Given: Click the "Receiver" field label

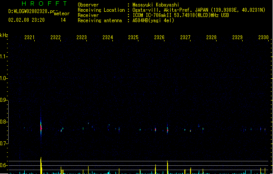Looking at the screenshot, I should pyautogui.click(x=88, y=15).
